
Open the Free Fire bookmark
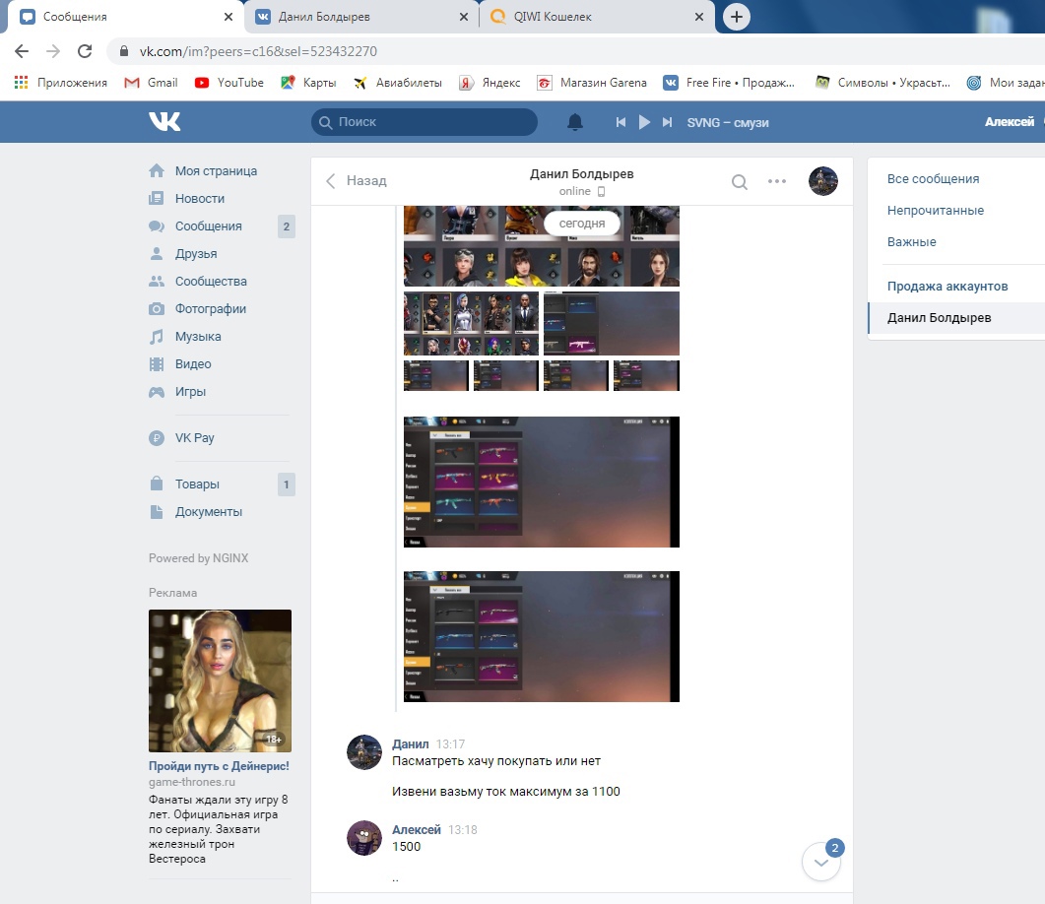(730, 83)
